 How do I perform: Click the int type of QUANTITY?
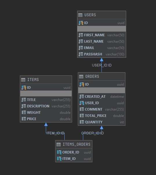pos(122,122)
